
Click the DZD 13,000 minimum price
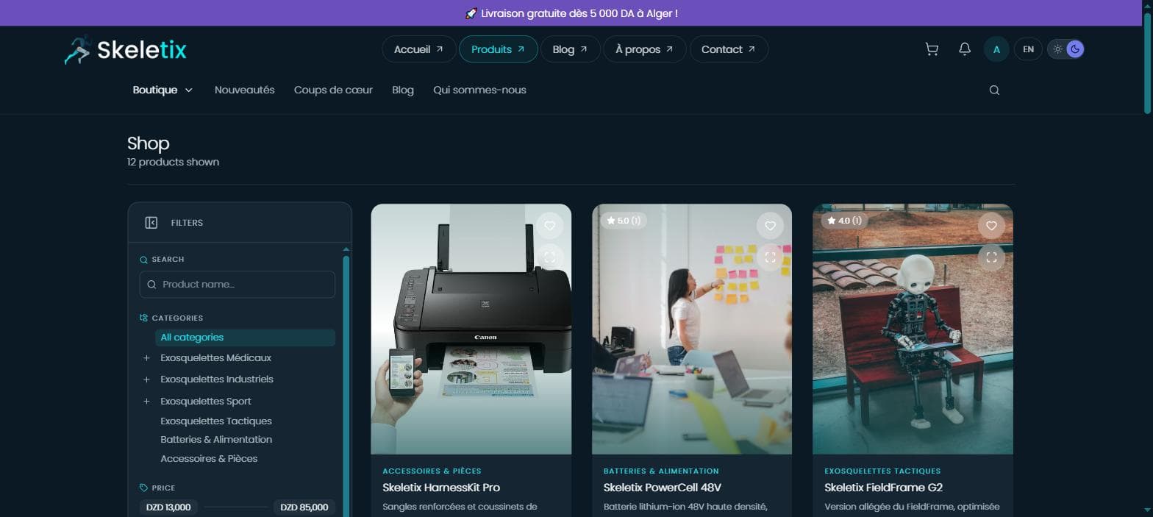tap(168, 507)
